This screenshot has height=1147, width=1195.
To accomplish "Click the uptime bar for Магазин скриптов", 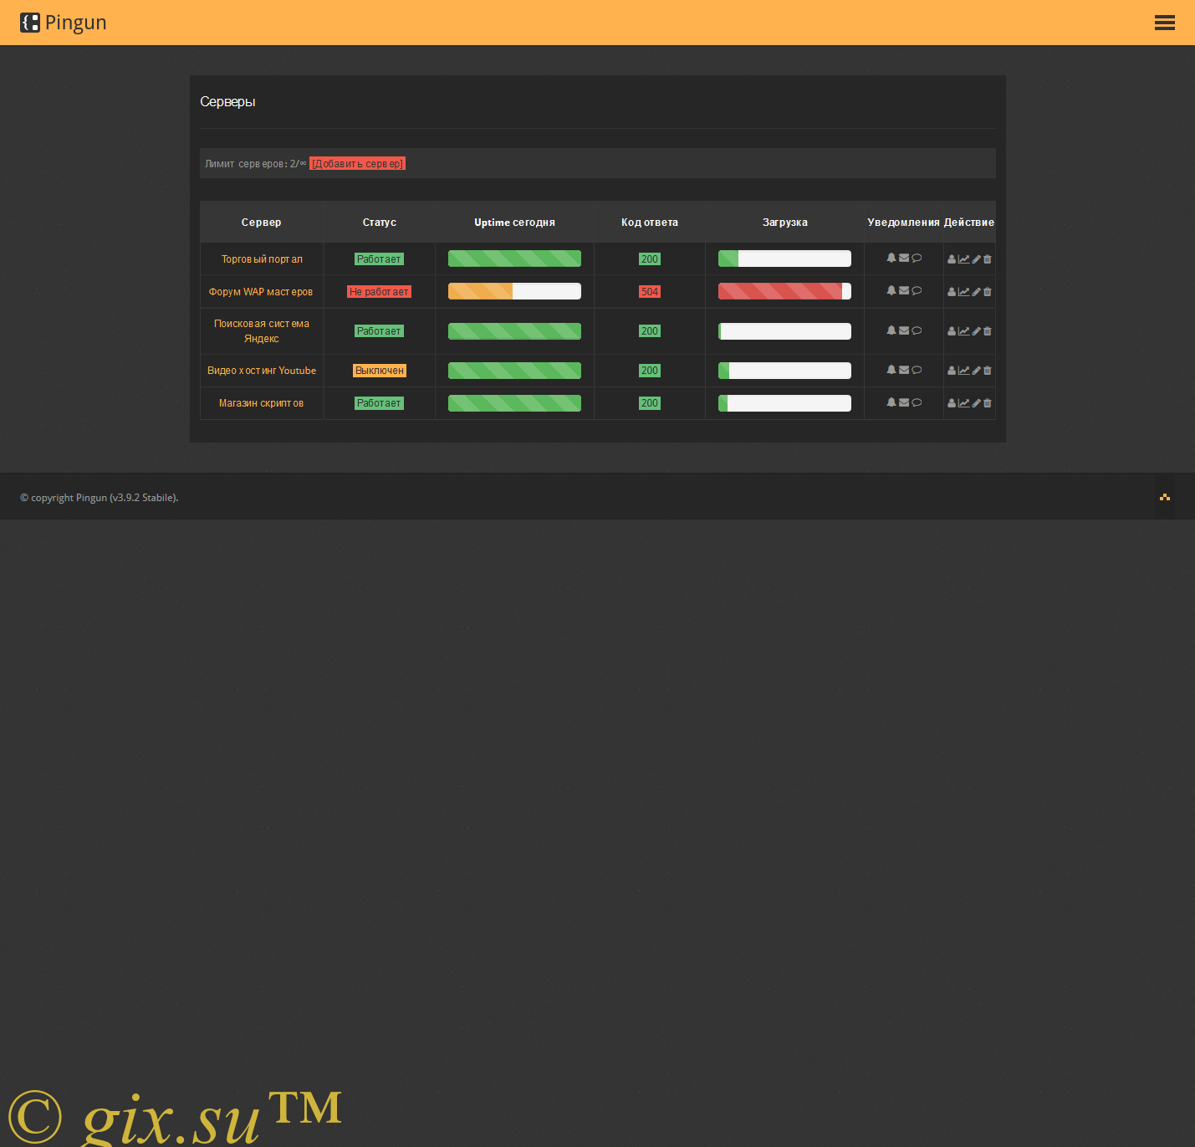I will pos(514,403).
